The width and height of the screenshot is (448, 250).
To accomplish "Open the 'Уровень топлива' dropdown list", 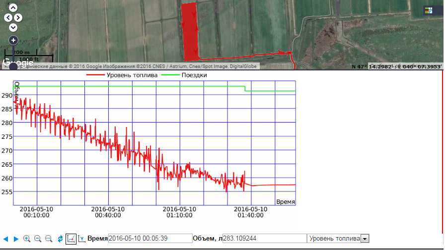I will pyautogui.click(x=365, y=239).
